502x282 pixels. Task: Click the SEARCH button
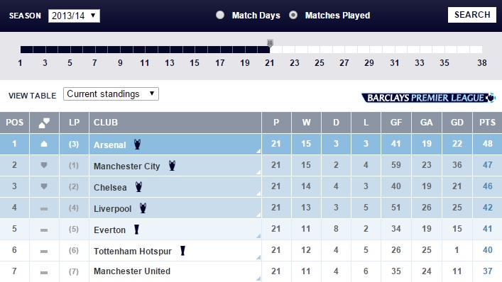click(x=472, y=15)
